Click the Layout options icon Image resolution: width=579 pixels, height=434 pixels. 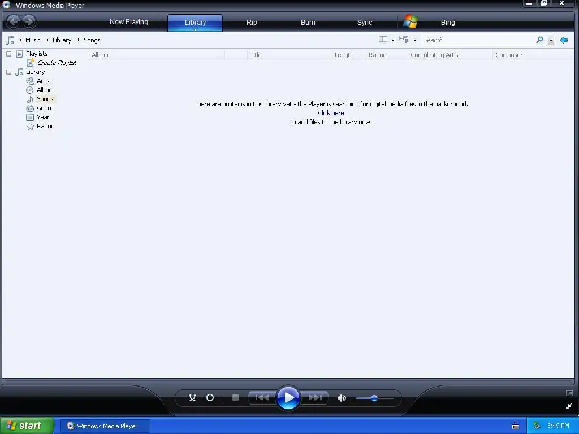pyautogui.click(x=383, y=40)
